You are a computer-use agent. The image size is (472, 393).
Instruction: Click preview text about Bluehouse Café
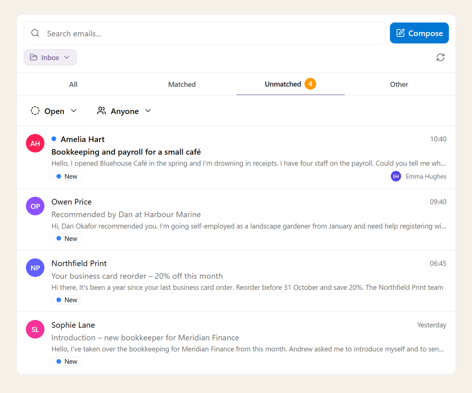pos(248,163)
